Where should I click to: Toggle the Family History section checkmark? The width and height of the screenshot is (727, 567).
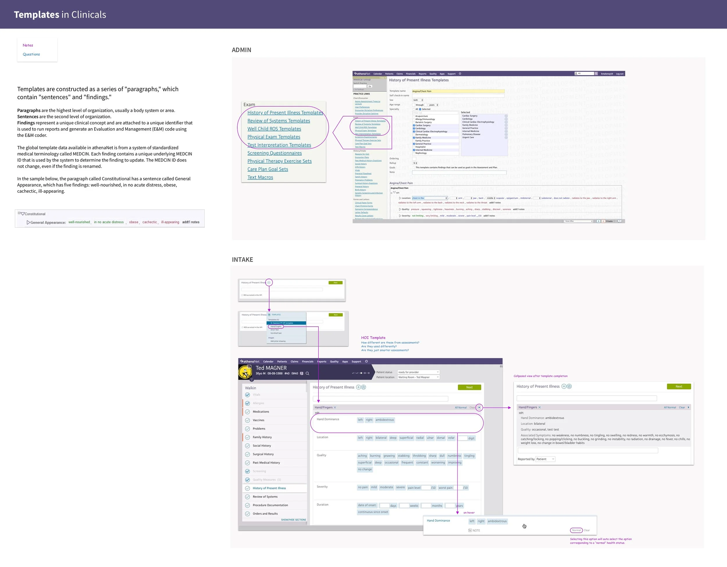(247, 437)
